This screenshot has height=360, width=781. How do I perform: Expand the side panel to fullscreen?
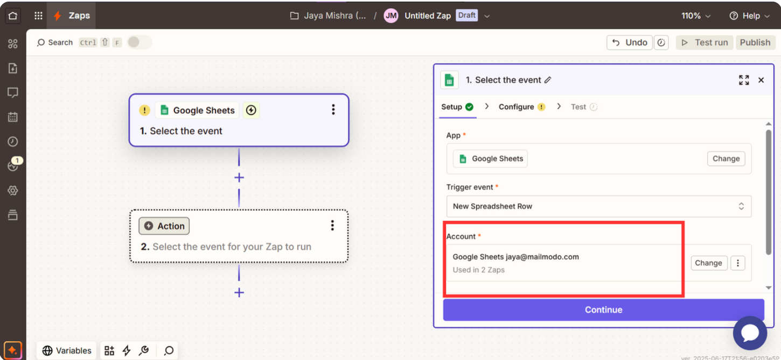(744, 80)
